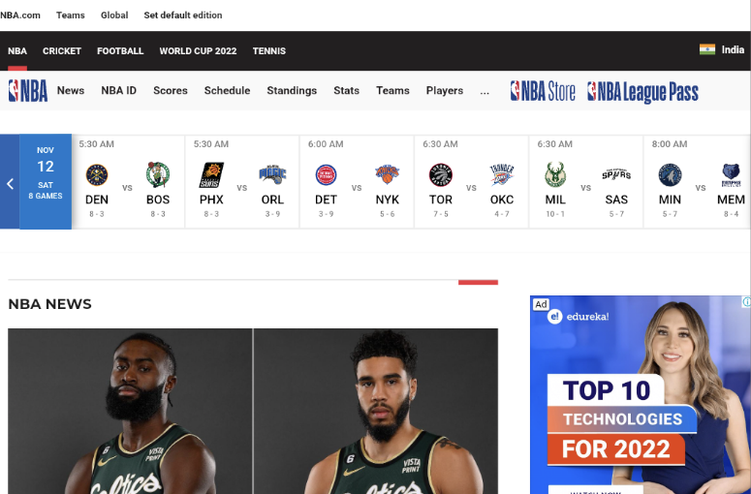Click the DEN team abbreviation text
This screenshot has height=494, width=751.
[97, 200]
